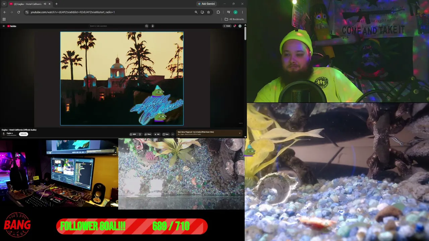Close the Eagles - Hotel California tab
The width and height of the screenshot is (429, 241).
click(x=50, y=4)
